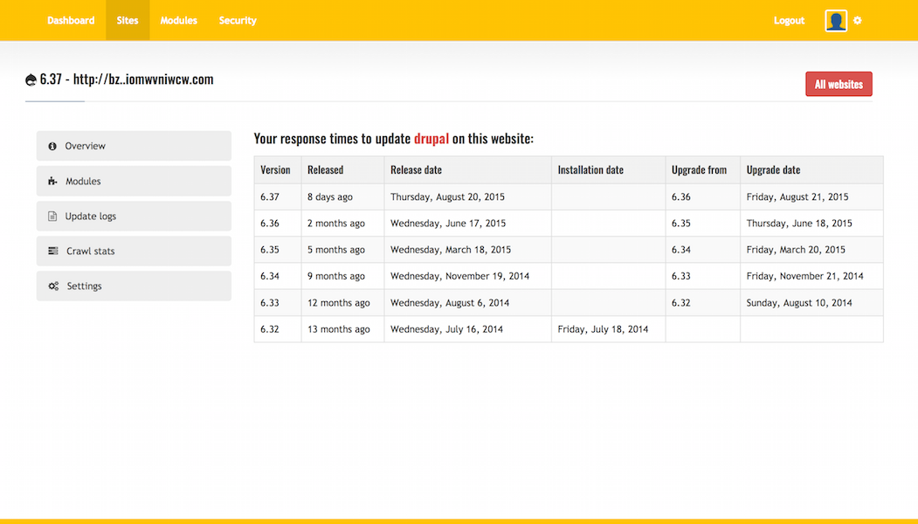Click 'Sunday, August 10, 2014' upgrade date
918x524 pixels.
[799, 303]
